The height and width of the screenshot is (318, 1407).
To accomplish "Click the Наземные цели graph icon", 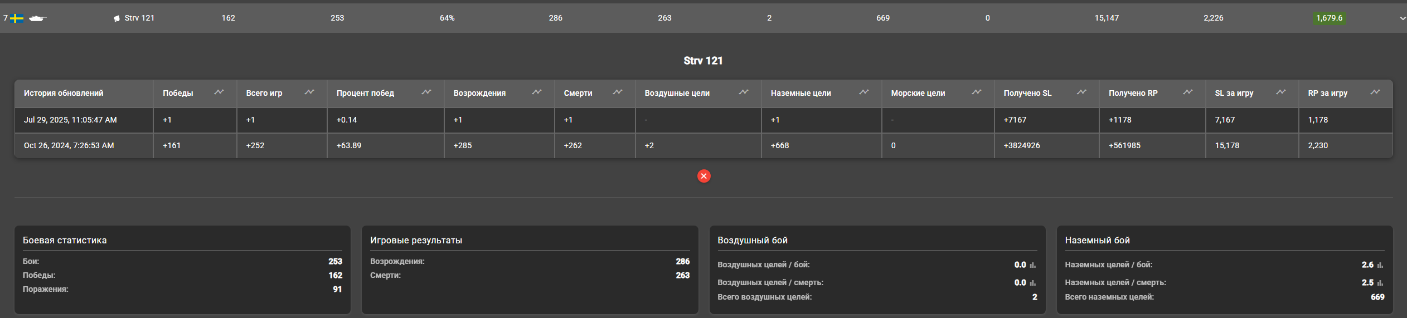I will [x=864, y=92].
